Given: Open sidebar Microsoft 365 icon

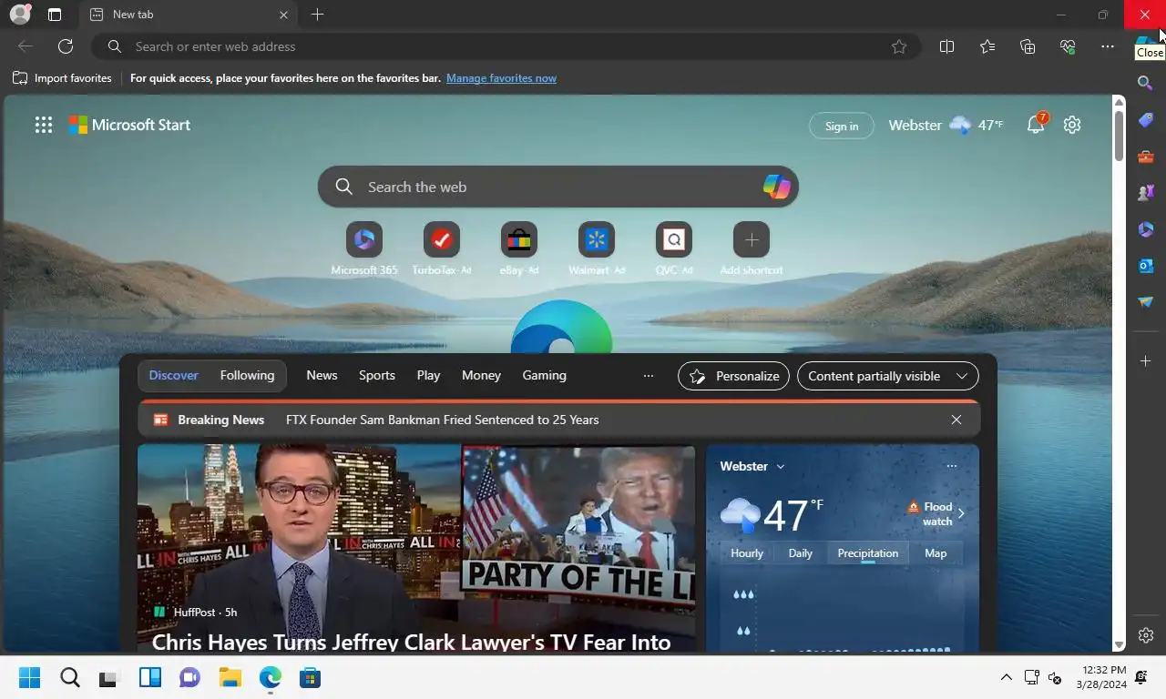Looking at the screenshot, I should click(x=1146, y=229).
